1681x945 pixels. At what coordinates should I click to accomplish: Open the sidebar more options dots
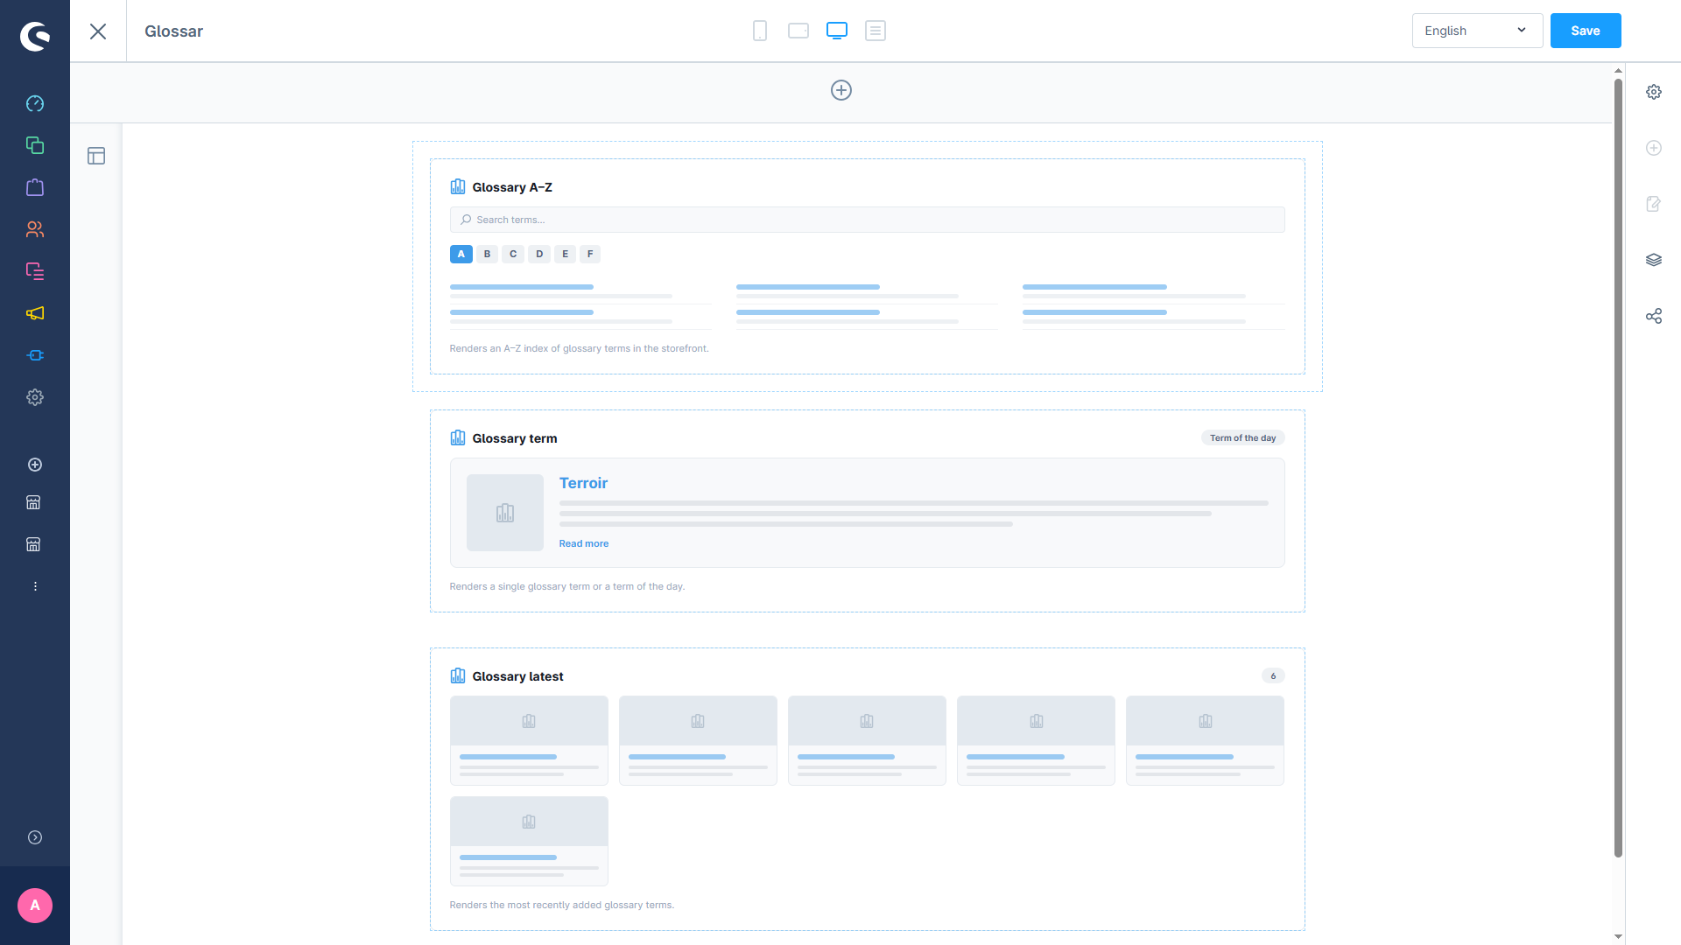tap(35, 586)
